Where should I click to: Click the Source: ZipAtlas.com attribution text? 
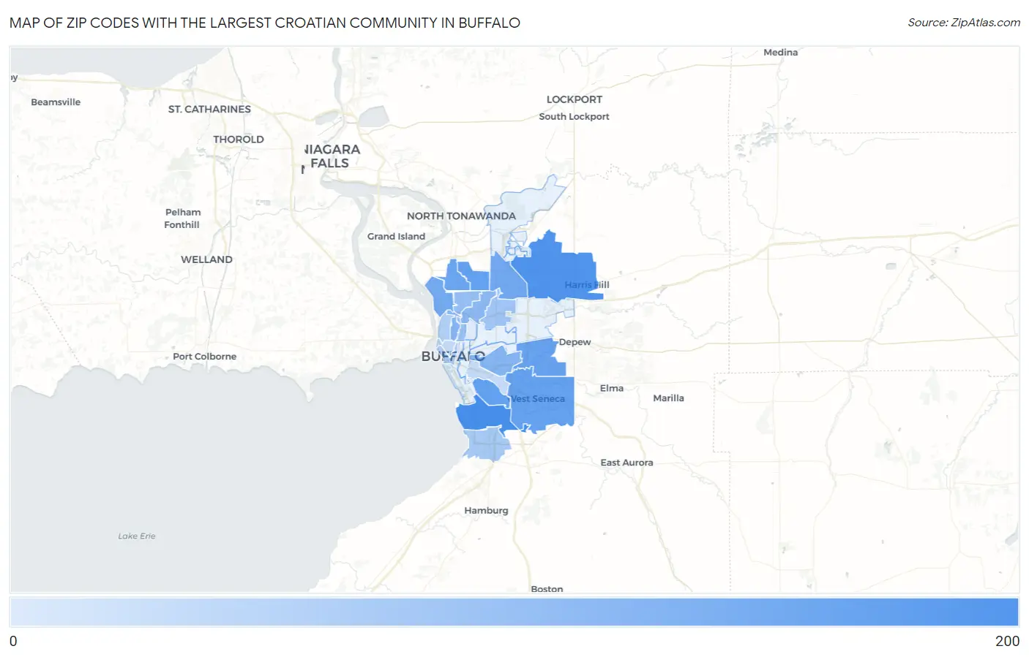click(x=964, y=23)
